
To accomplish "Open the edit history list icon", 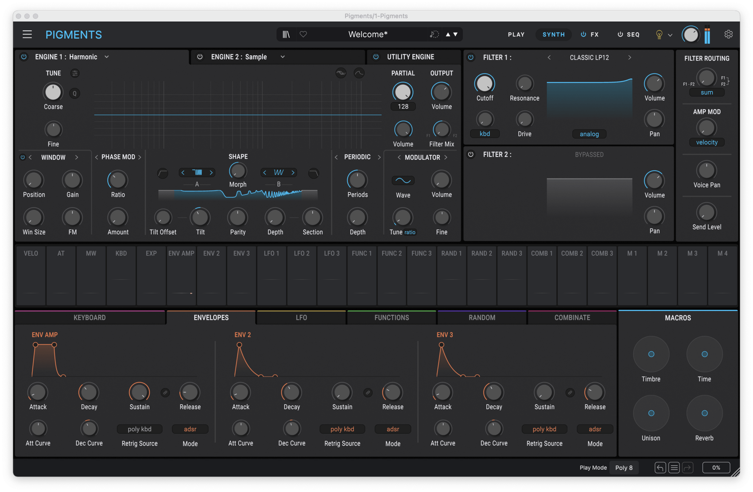I will pos(674,468).
